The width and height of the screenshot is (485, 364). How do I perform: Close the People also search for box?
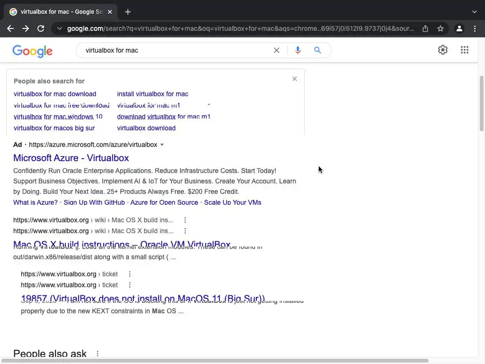click(295, 79)
